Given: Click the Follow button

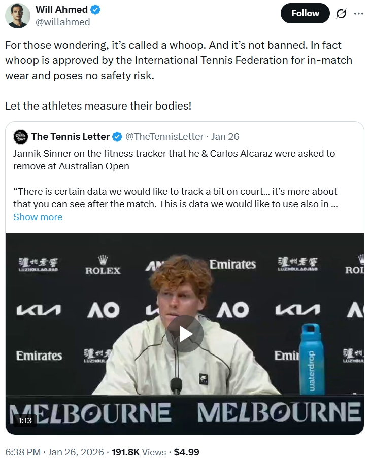Looking at the screenshot, I should click(305, 13).
